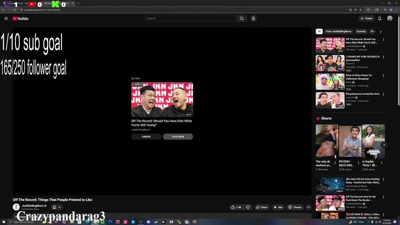Click the YouTube search field

coord(191,18)
